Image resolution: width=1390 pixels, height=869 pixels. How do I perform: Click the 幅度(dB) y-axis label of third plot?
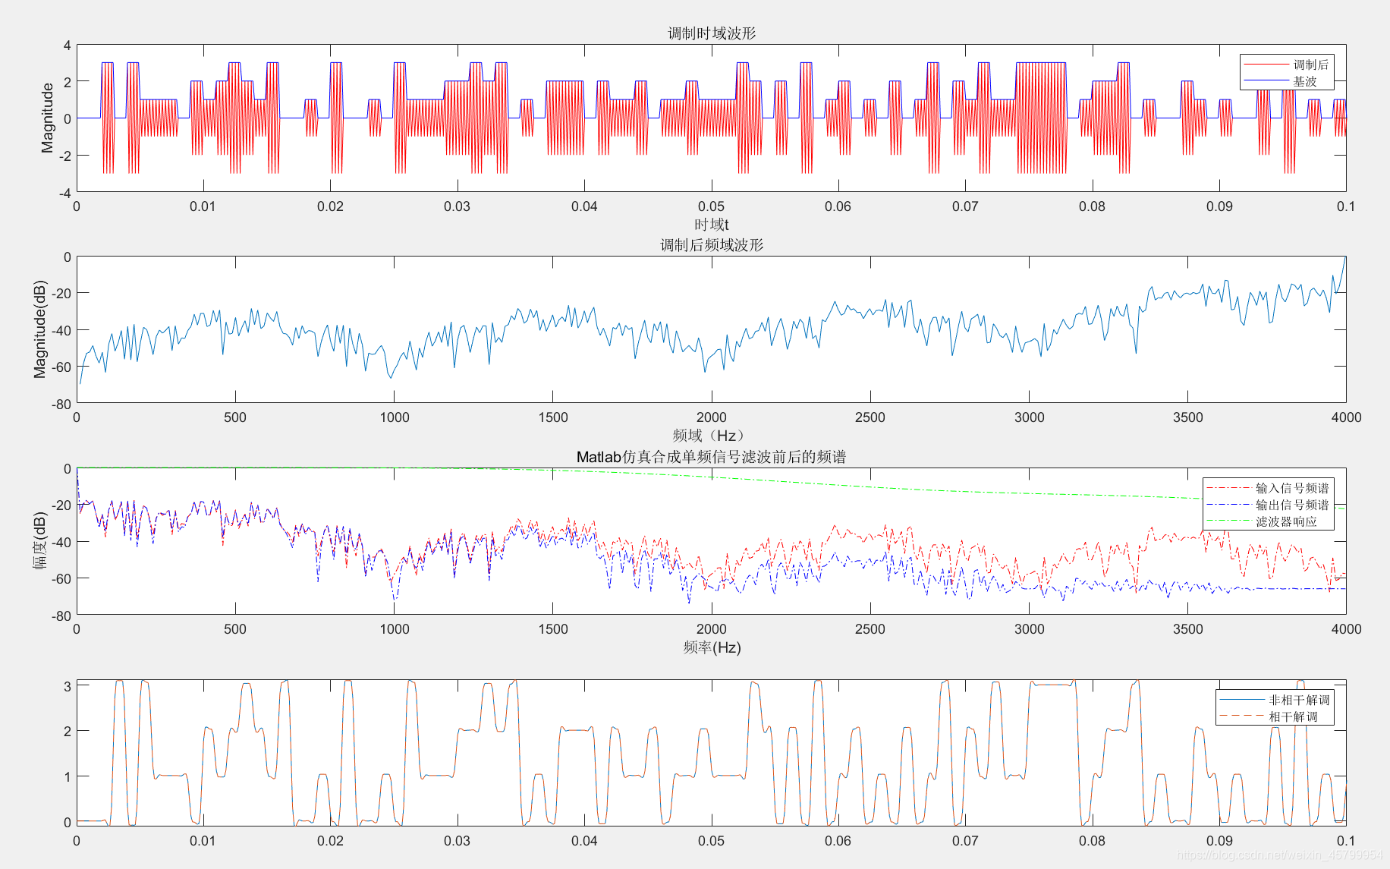(x=39, y=540)
